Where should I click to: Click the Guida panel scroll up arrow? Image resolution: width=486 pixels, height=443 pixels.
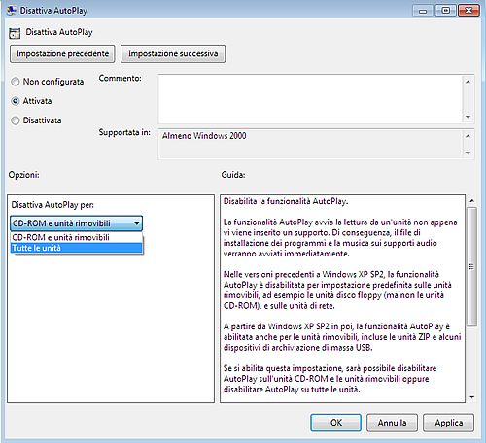472,201
